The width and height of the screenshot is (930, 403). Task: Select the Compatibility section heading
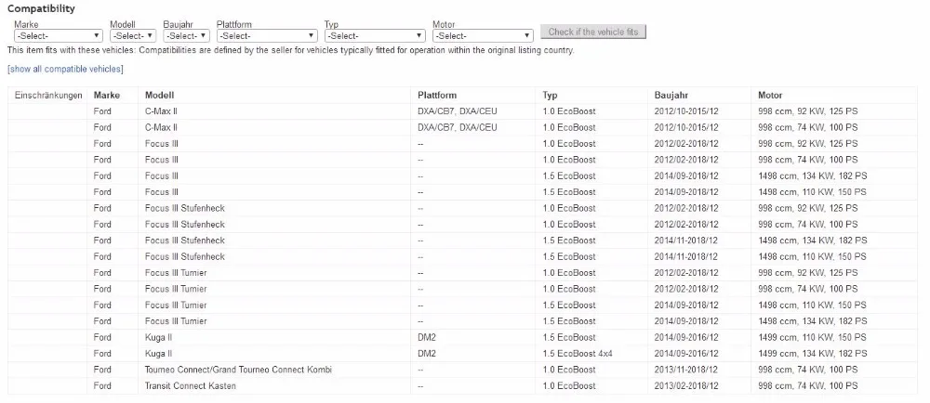(42, 9)
